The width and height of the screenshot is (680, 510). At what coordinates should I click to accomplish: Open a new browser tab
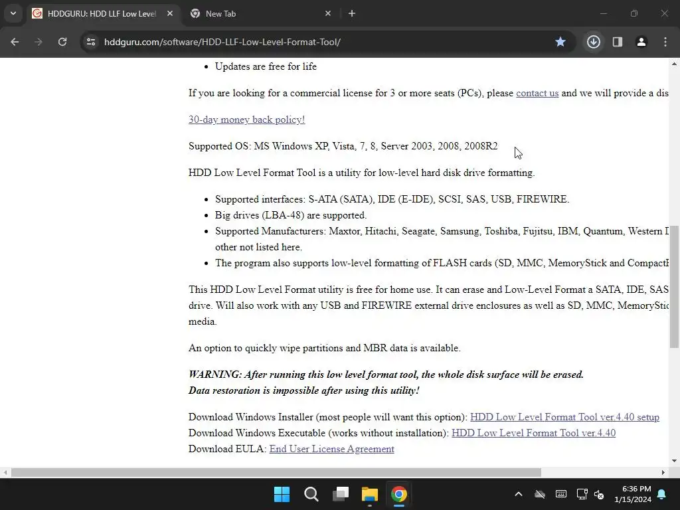tap(352, 14)
